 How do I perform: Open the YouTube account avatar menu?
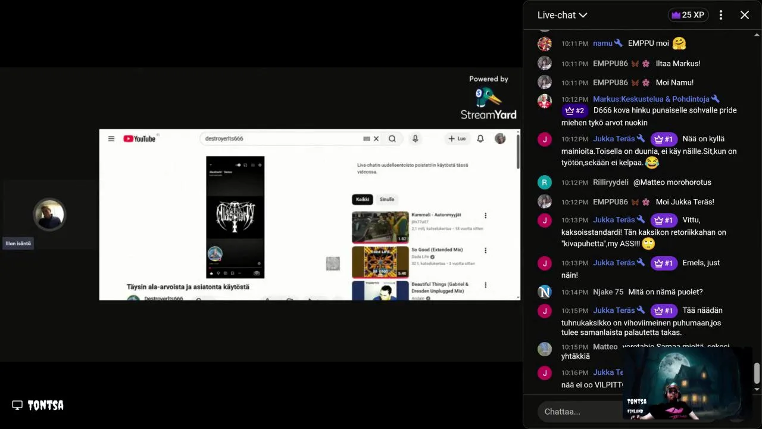tap(500, 139)
